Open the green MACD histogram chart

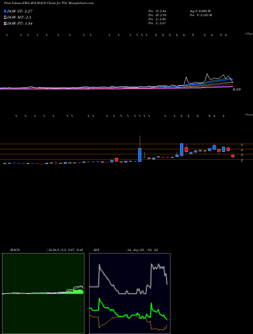point(43,294)
